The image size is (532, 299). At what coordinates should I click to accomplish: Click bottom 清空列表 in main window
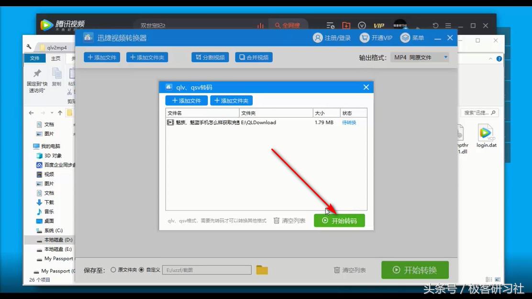point(350,270)
